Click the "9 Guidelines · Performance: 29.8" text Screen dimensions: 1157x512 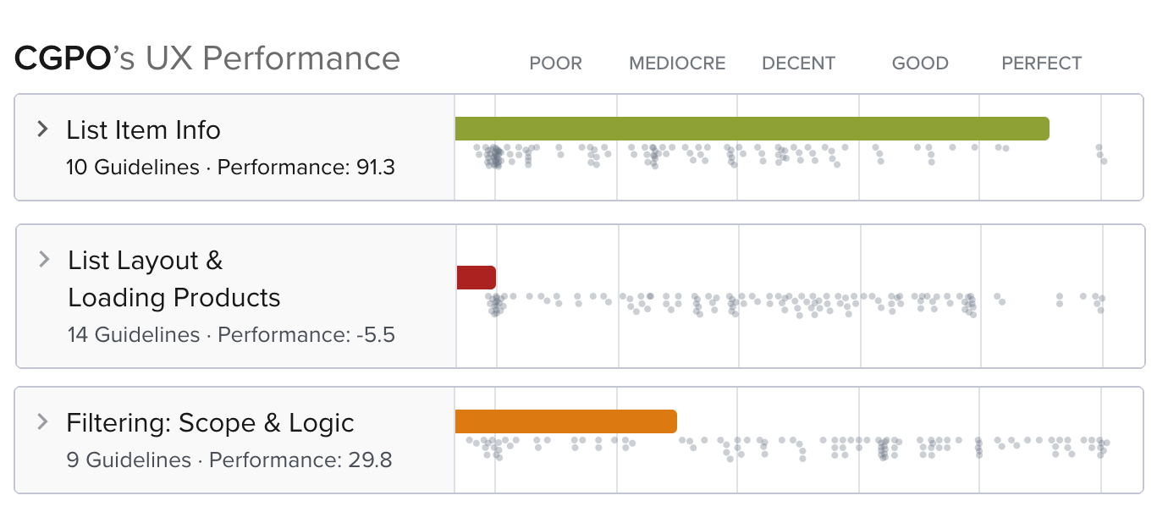(229, 460)
